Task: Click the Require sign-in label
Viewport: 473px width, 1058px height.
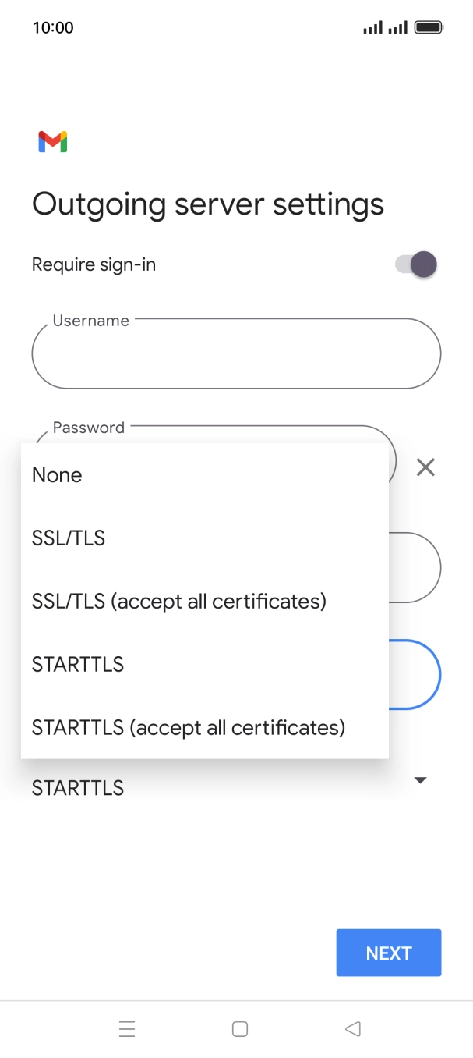Action: [94, 264]
